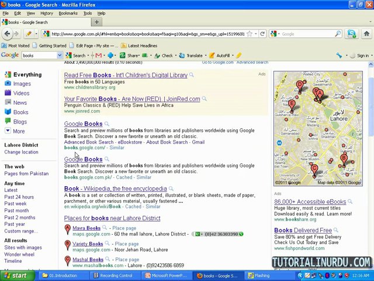Click the toolbar wrench settings icon
The height and width of the screenshot is (281, 374).
click(339, 56)
